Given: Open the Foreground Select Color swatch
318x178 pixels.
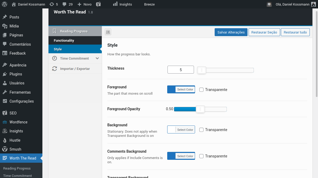Looking at the screenshot, I should [x=181, y=89].
